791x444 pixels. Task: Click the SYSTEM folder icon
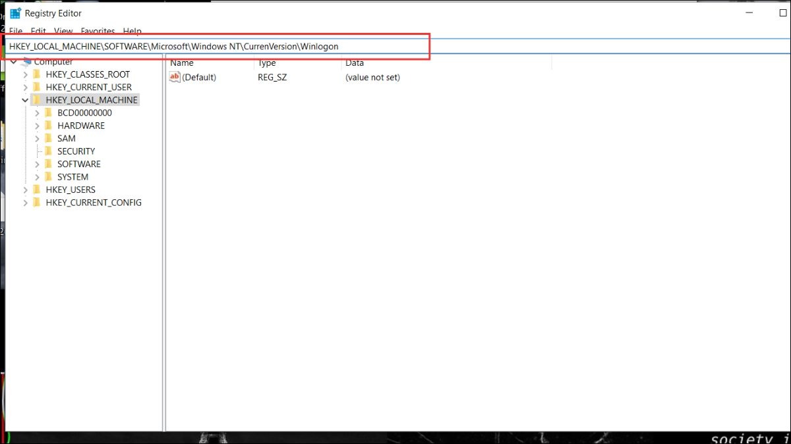tap(48, 177)
